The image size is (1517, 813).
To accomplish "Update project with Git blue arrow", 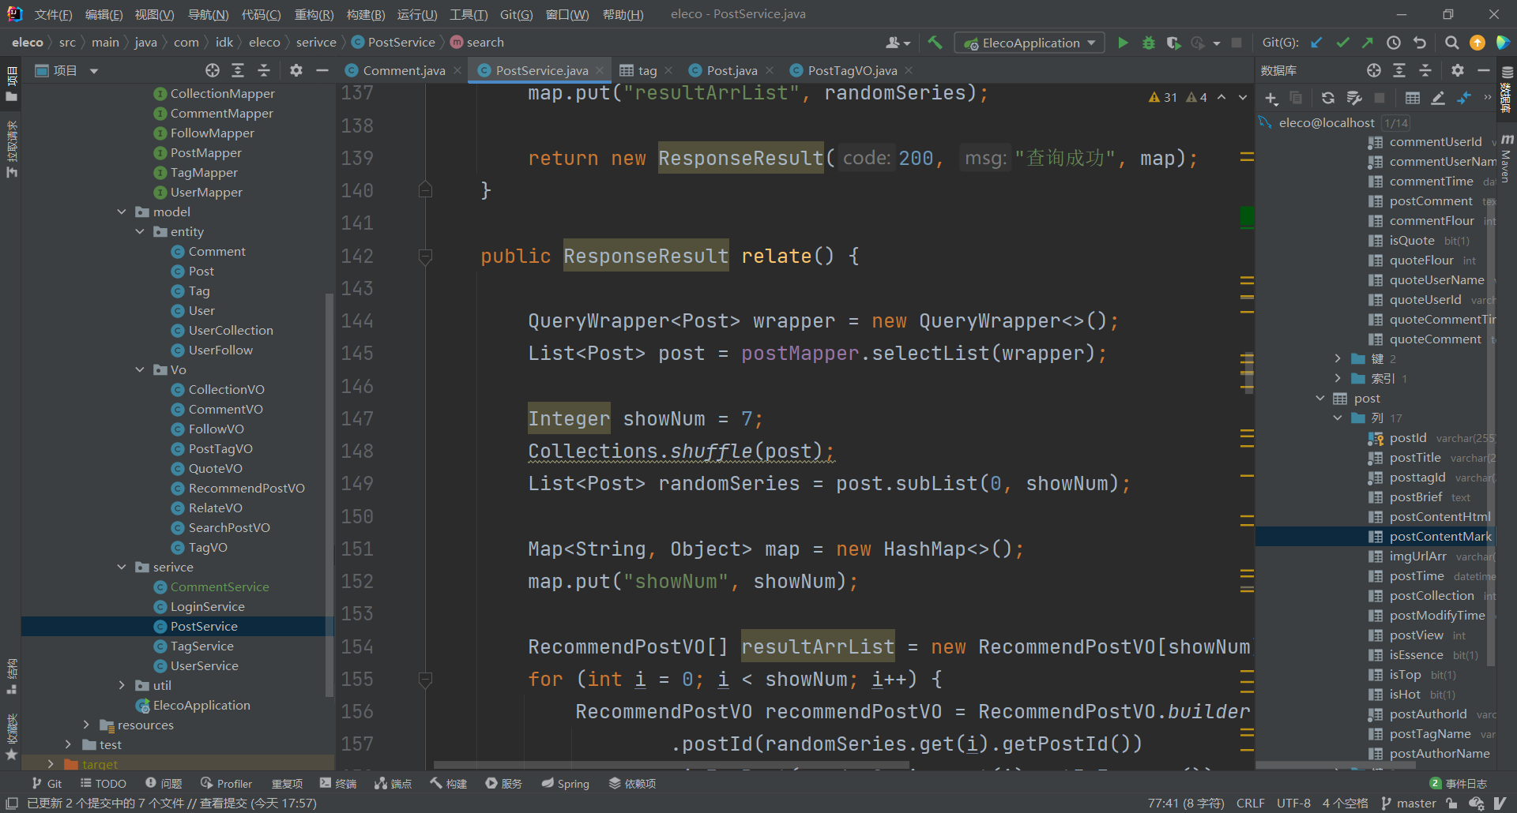I will coord(1316,43).
